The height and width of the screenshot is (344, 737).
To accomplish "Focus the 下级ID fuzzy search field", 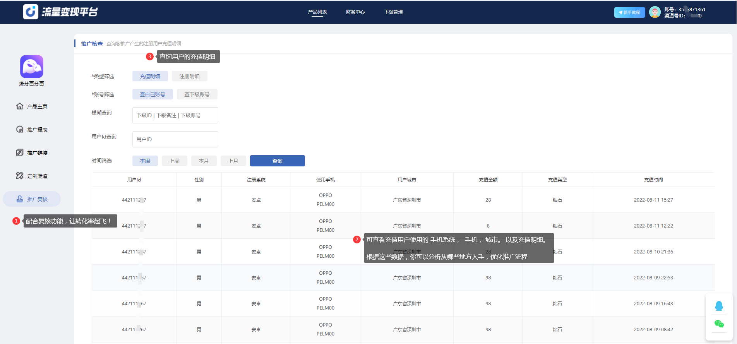I will (175, 115).
